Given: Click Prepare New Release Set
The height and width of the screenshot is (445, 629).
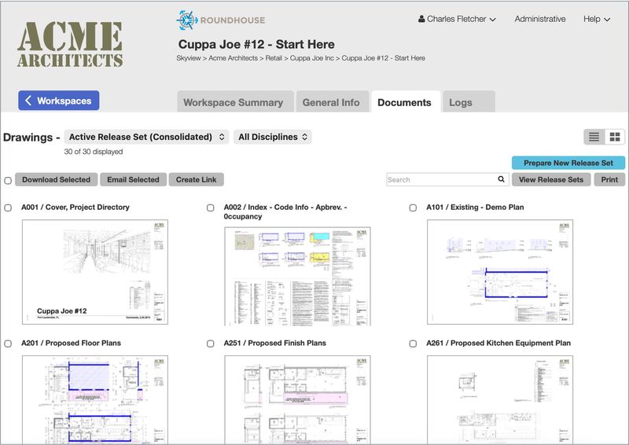Looking at the screenshot, I should pos(568,163).
